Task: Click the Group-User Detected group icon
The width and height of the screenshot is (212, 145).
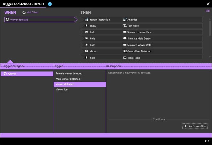Action: [x=125, y=51]
